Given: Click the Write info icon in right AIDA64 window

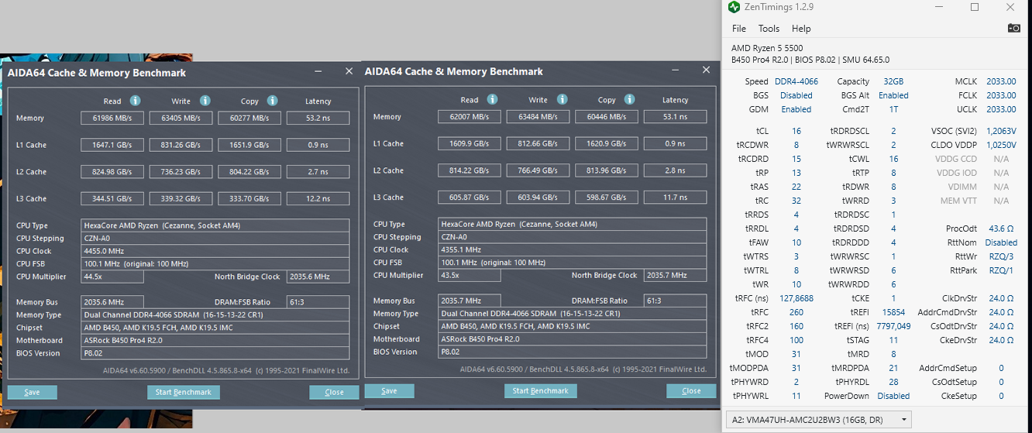Looking at the screenshot, I should 562,99.
